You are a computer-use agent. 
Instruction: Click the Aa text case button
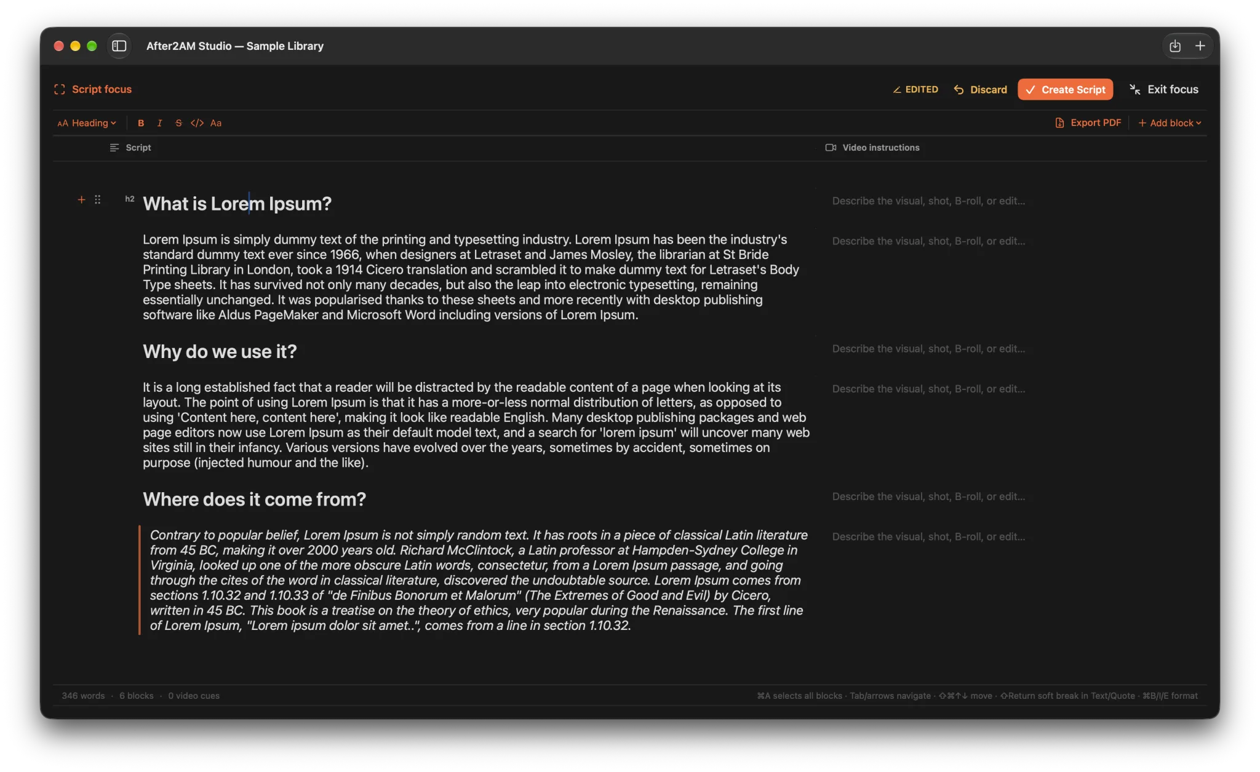pos(216,123)
